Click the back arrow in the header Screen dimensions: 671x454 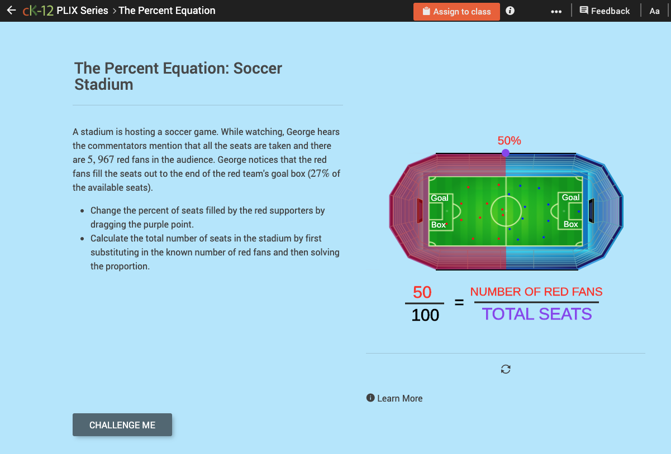click(x=12, y=10)
